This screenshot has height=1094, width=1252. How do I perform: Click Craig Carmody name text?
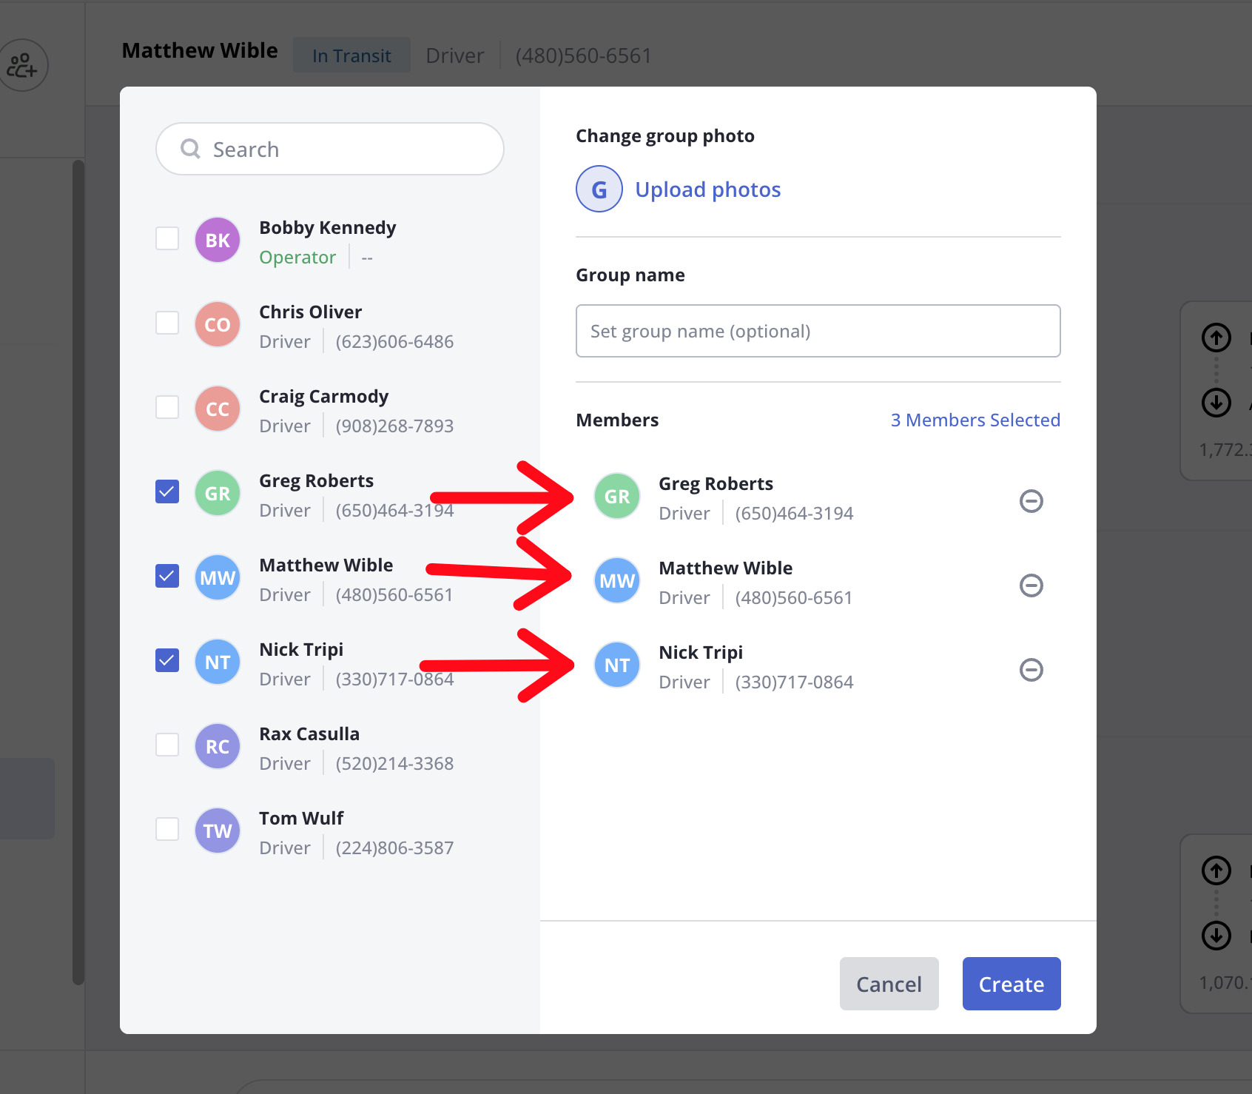point(323,396)
